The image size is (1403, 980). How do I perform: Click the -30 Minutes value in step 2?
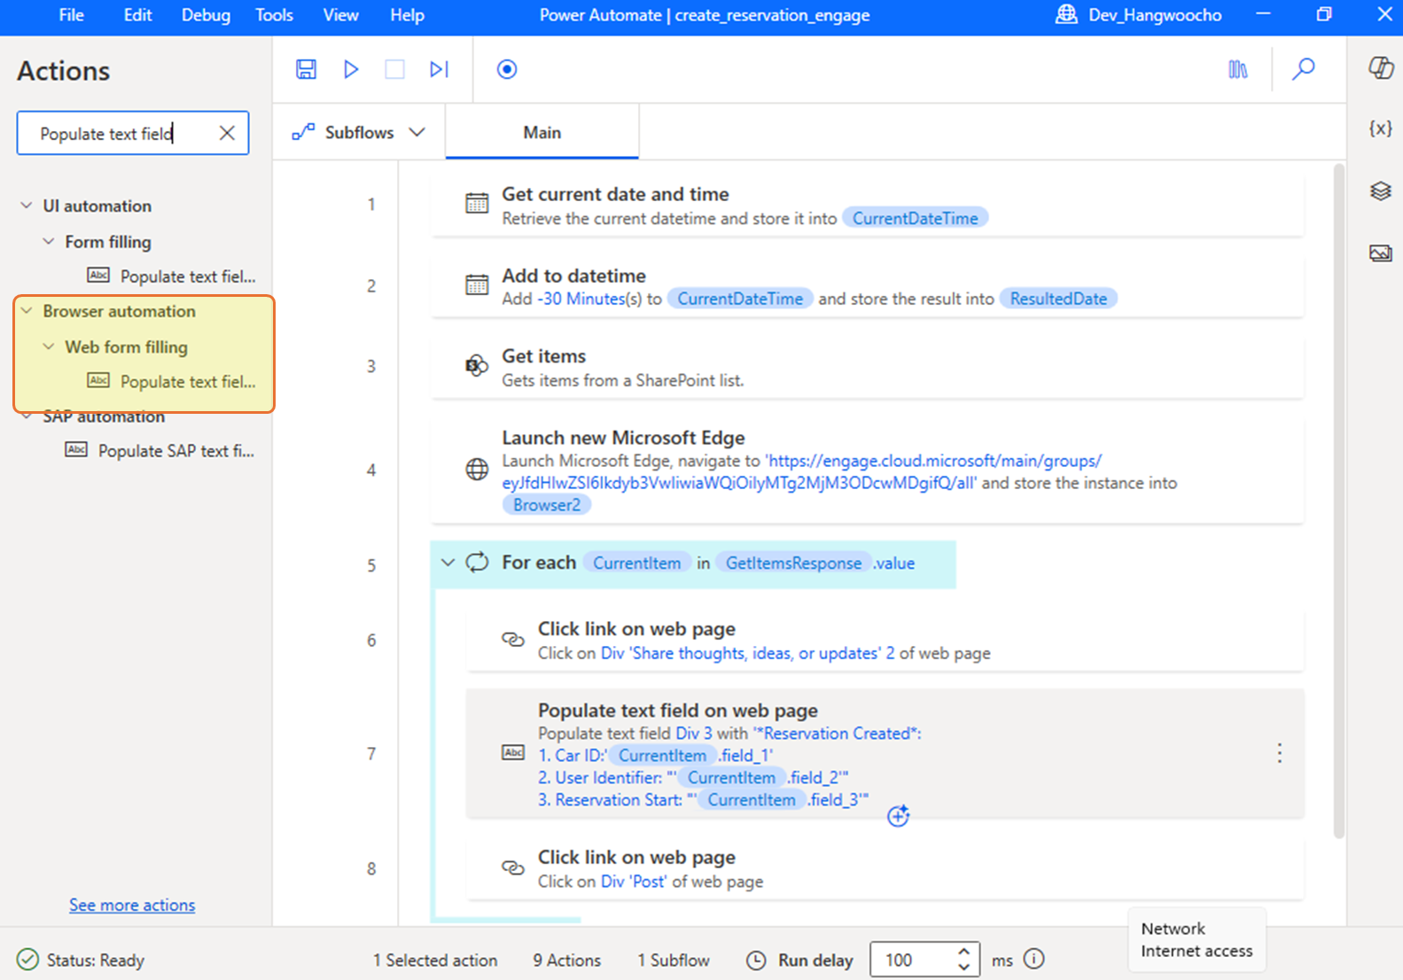581,299
